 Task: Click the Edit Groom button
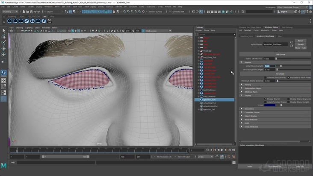point(280,54)
